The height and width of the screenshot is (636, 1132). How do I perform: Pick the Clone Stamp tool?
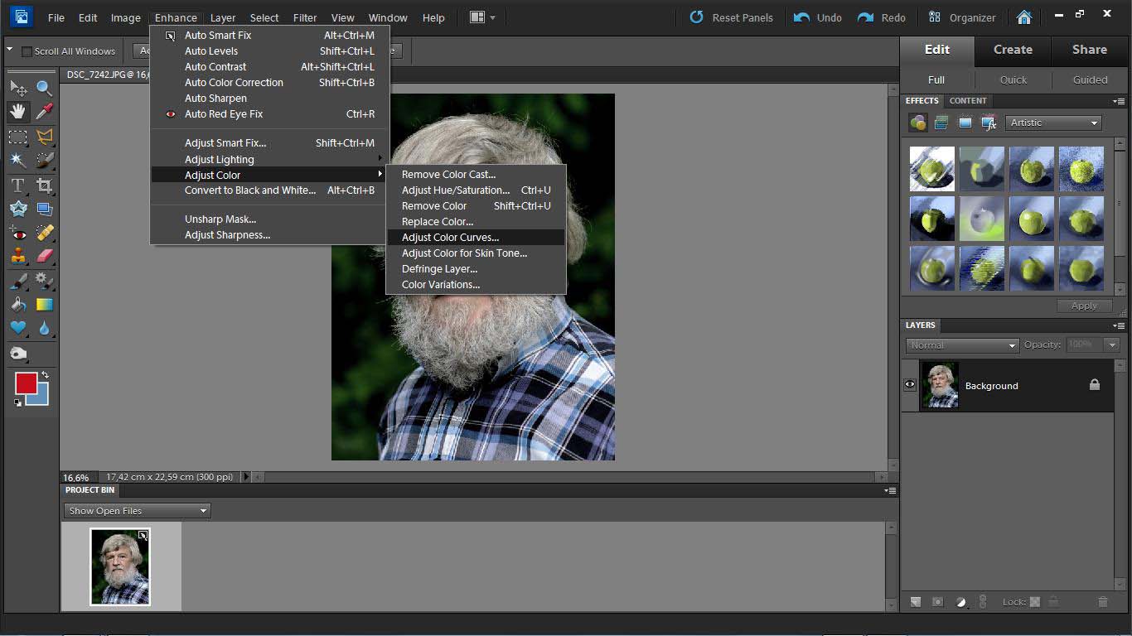(x=17, y=256)
